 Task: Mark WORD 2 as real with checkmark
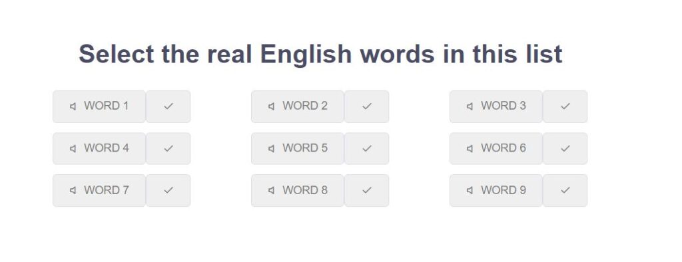pyautogui.click(x=367, y=106)
